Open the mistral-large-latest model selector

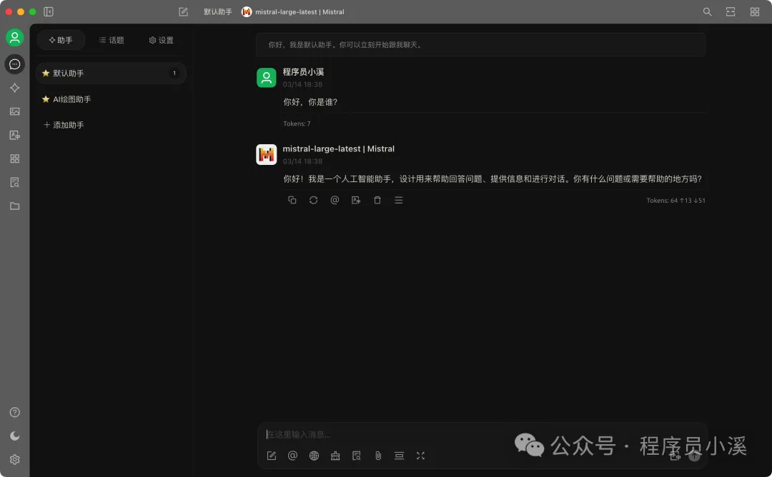click(293, 12)
